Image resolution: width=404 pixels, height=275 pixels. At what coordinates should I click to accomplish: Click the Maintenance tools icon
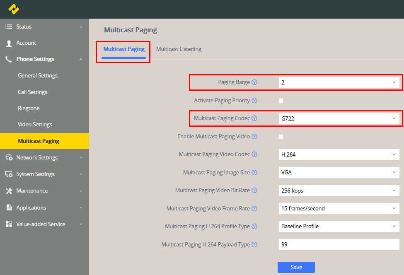point(9,191)
